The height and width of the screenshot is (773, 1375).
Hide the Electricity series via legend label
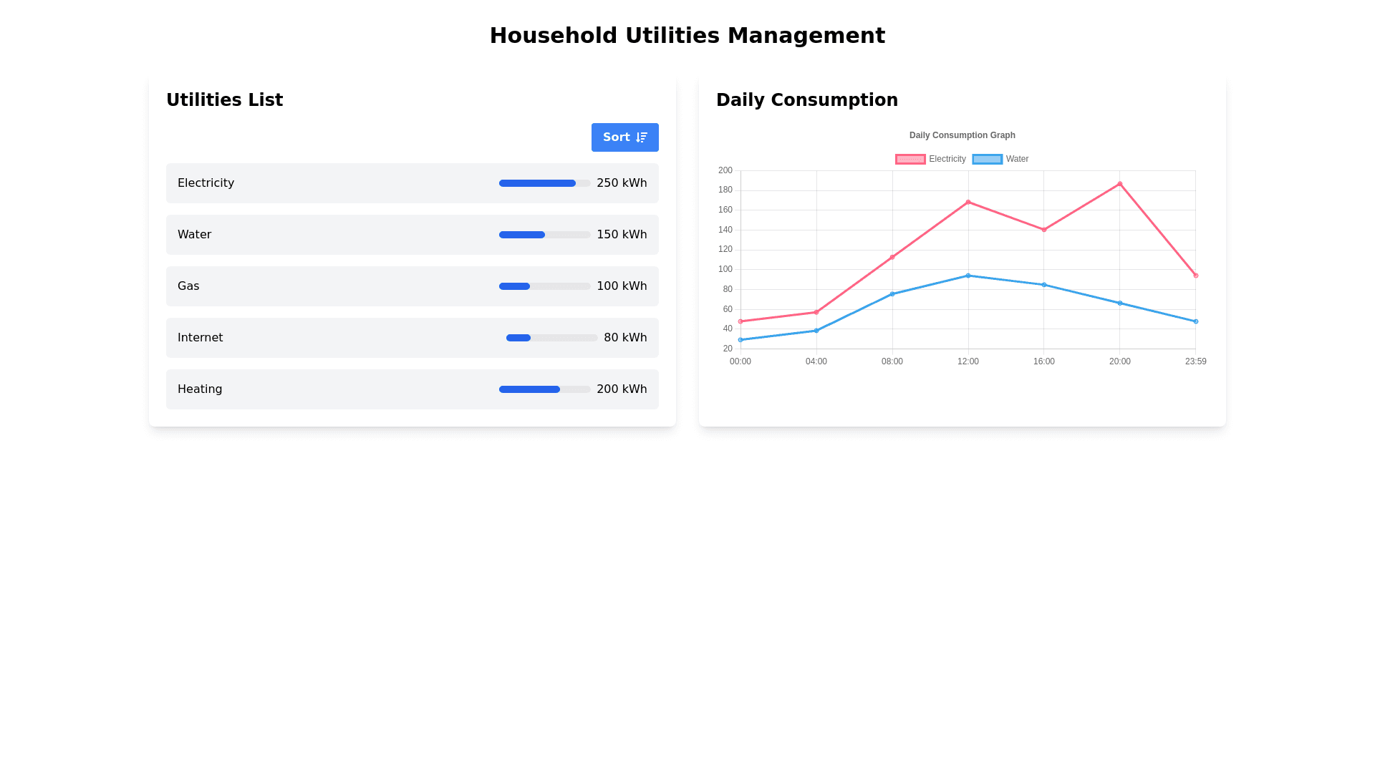[947, 159]
